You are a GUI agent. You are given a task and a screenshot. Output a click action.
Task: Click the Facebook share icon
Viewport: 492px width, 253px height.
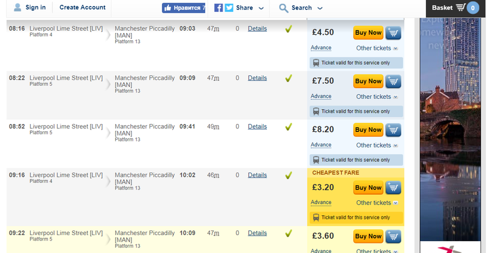(x=218, y=8)
